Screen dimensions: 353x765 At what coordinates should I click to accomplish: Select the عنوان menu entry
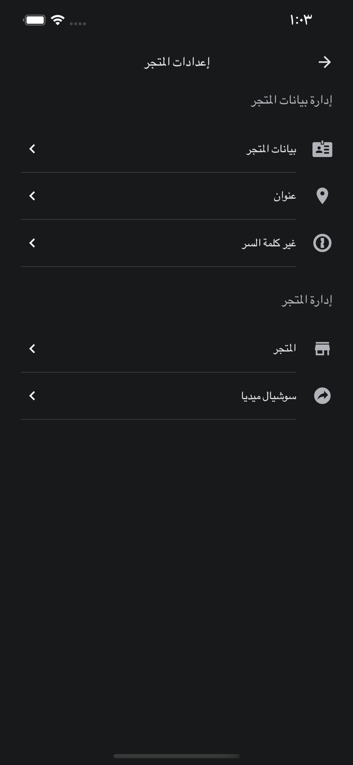[285, 196]
